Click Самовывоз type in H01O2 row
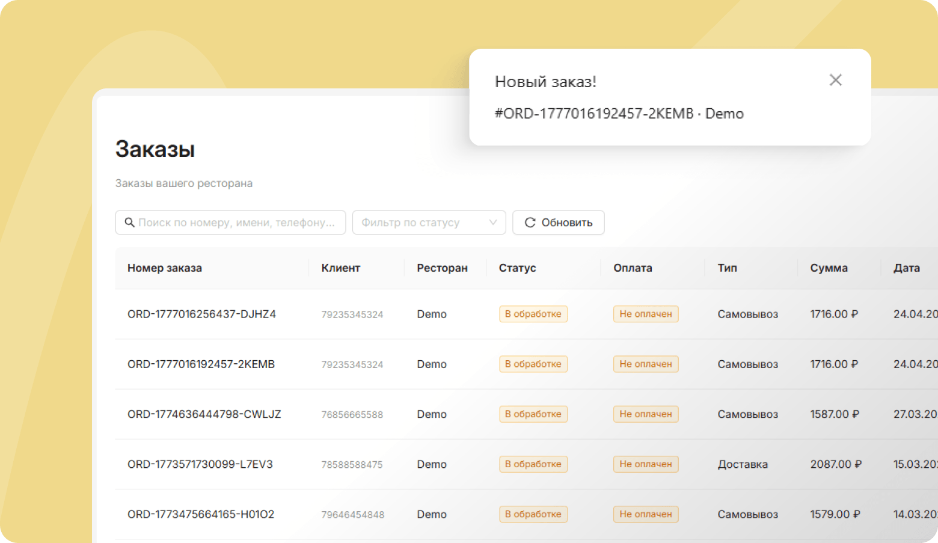This screenshot has width=938, height=543. coord(748,514)
